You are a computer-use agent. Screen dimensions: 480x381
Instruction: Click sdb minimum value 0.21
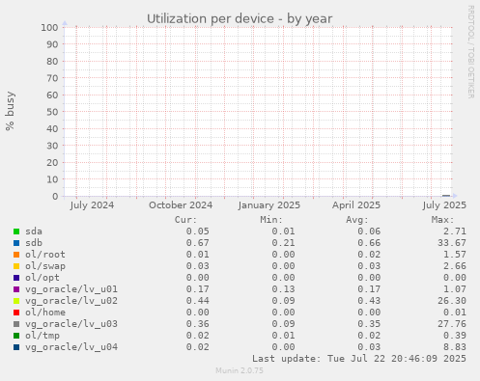(283, 243)
